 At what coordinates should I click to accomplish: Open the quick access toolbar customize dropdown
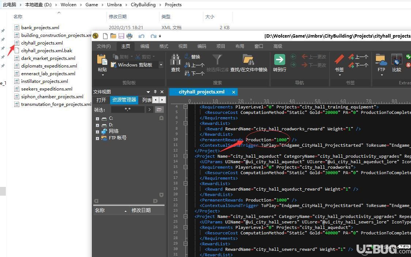click(160, 36)
